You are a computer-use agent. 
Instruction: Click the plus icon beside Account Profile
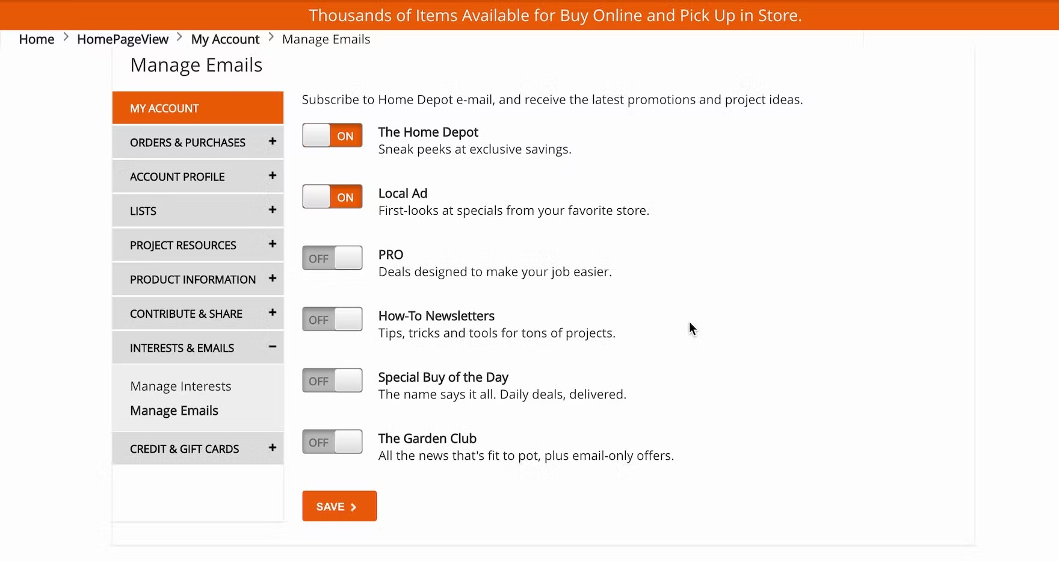[x=273, y=176]
